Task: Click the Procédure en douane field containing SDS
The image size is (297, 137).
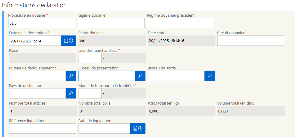Action: pos(42,23)
